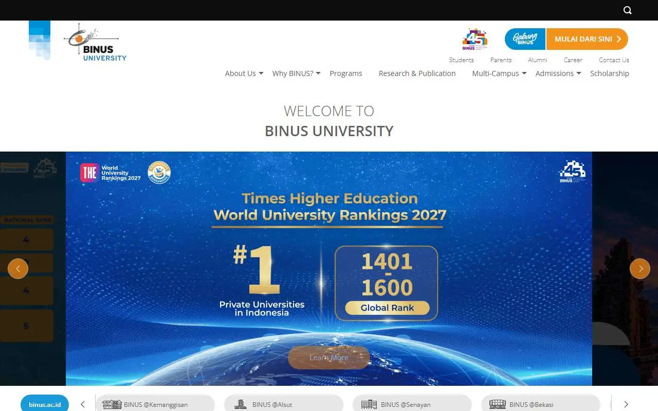Image resolution: width=658 pixels, height=411 pixels.
Task: Open the Contact Us link
Action: tap(614, 60)
